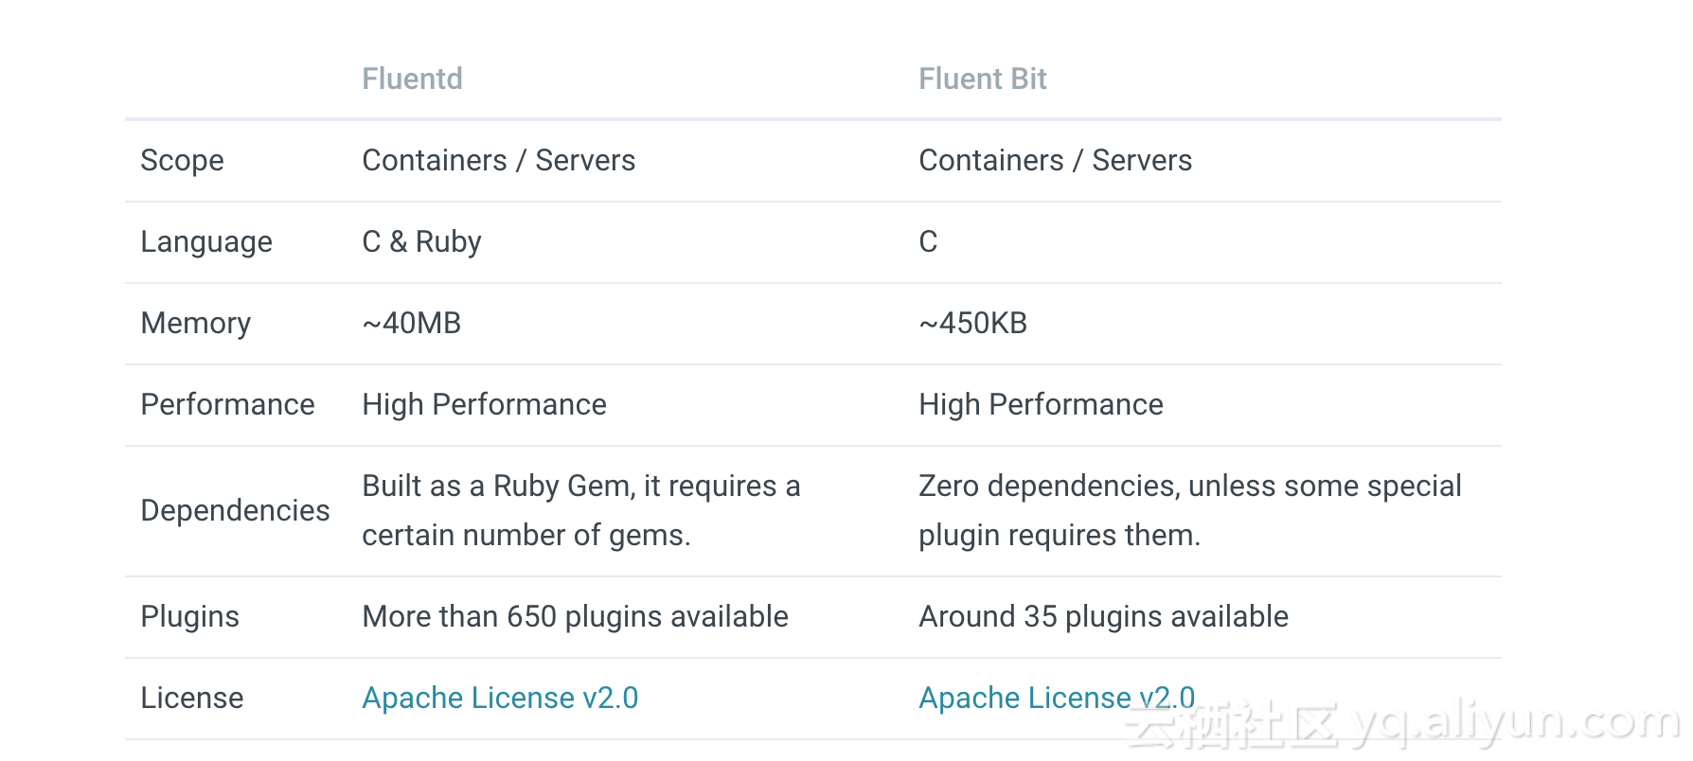Viewport: 1693px width, 761px height.
Task: Click the "Zero dependencies" cell text
Action: pyautogui.click(x=1189, y=510)
